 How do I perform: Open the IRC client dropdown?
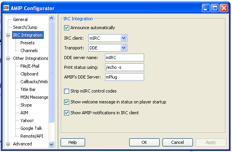123,38
